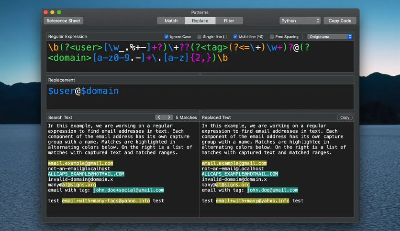400x231 pixels.
Task: Enable the Free Spacing checkbox
Action: tap(272, 37)
